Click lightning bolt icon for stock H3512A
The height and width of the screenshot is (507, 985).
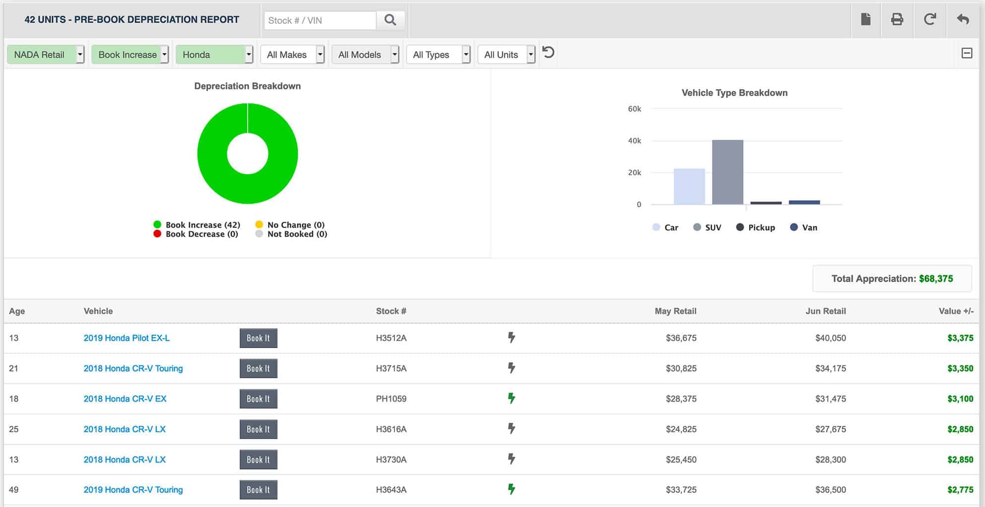(511, 338)
